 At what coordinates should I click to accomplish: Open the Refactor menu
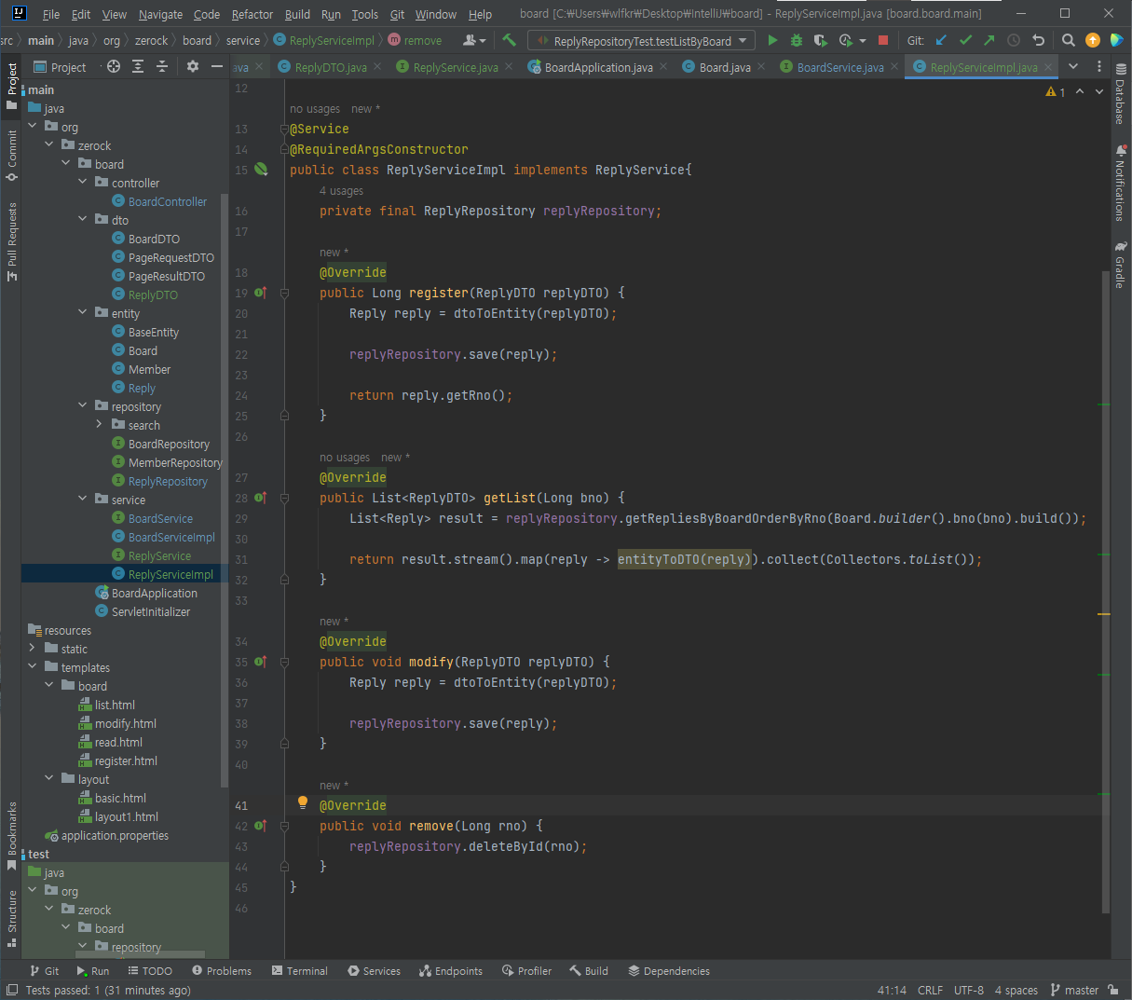point(252,14)
